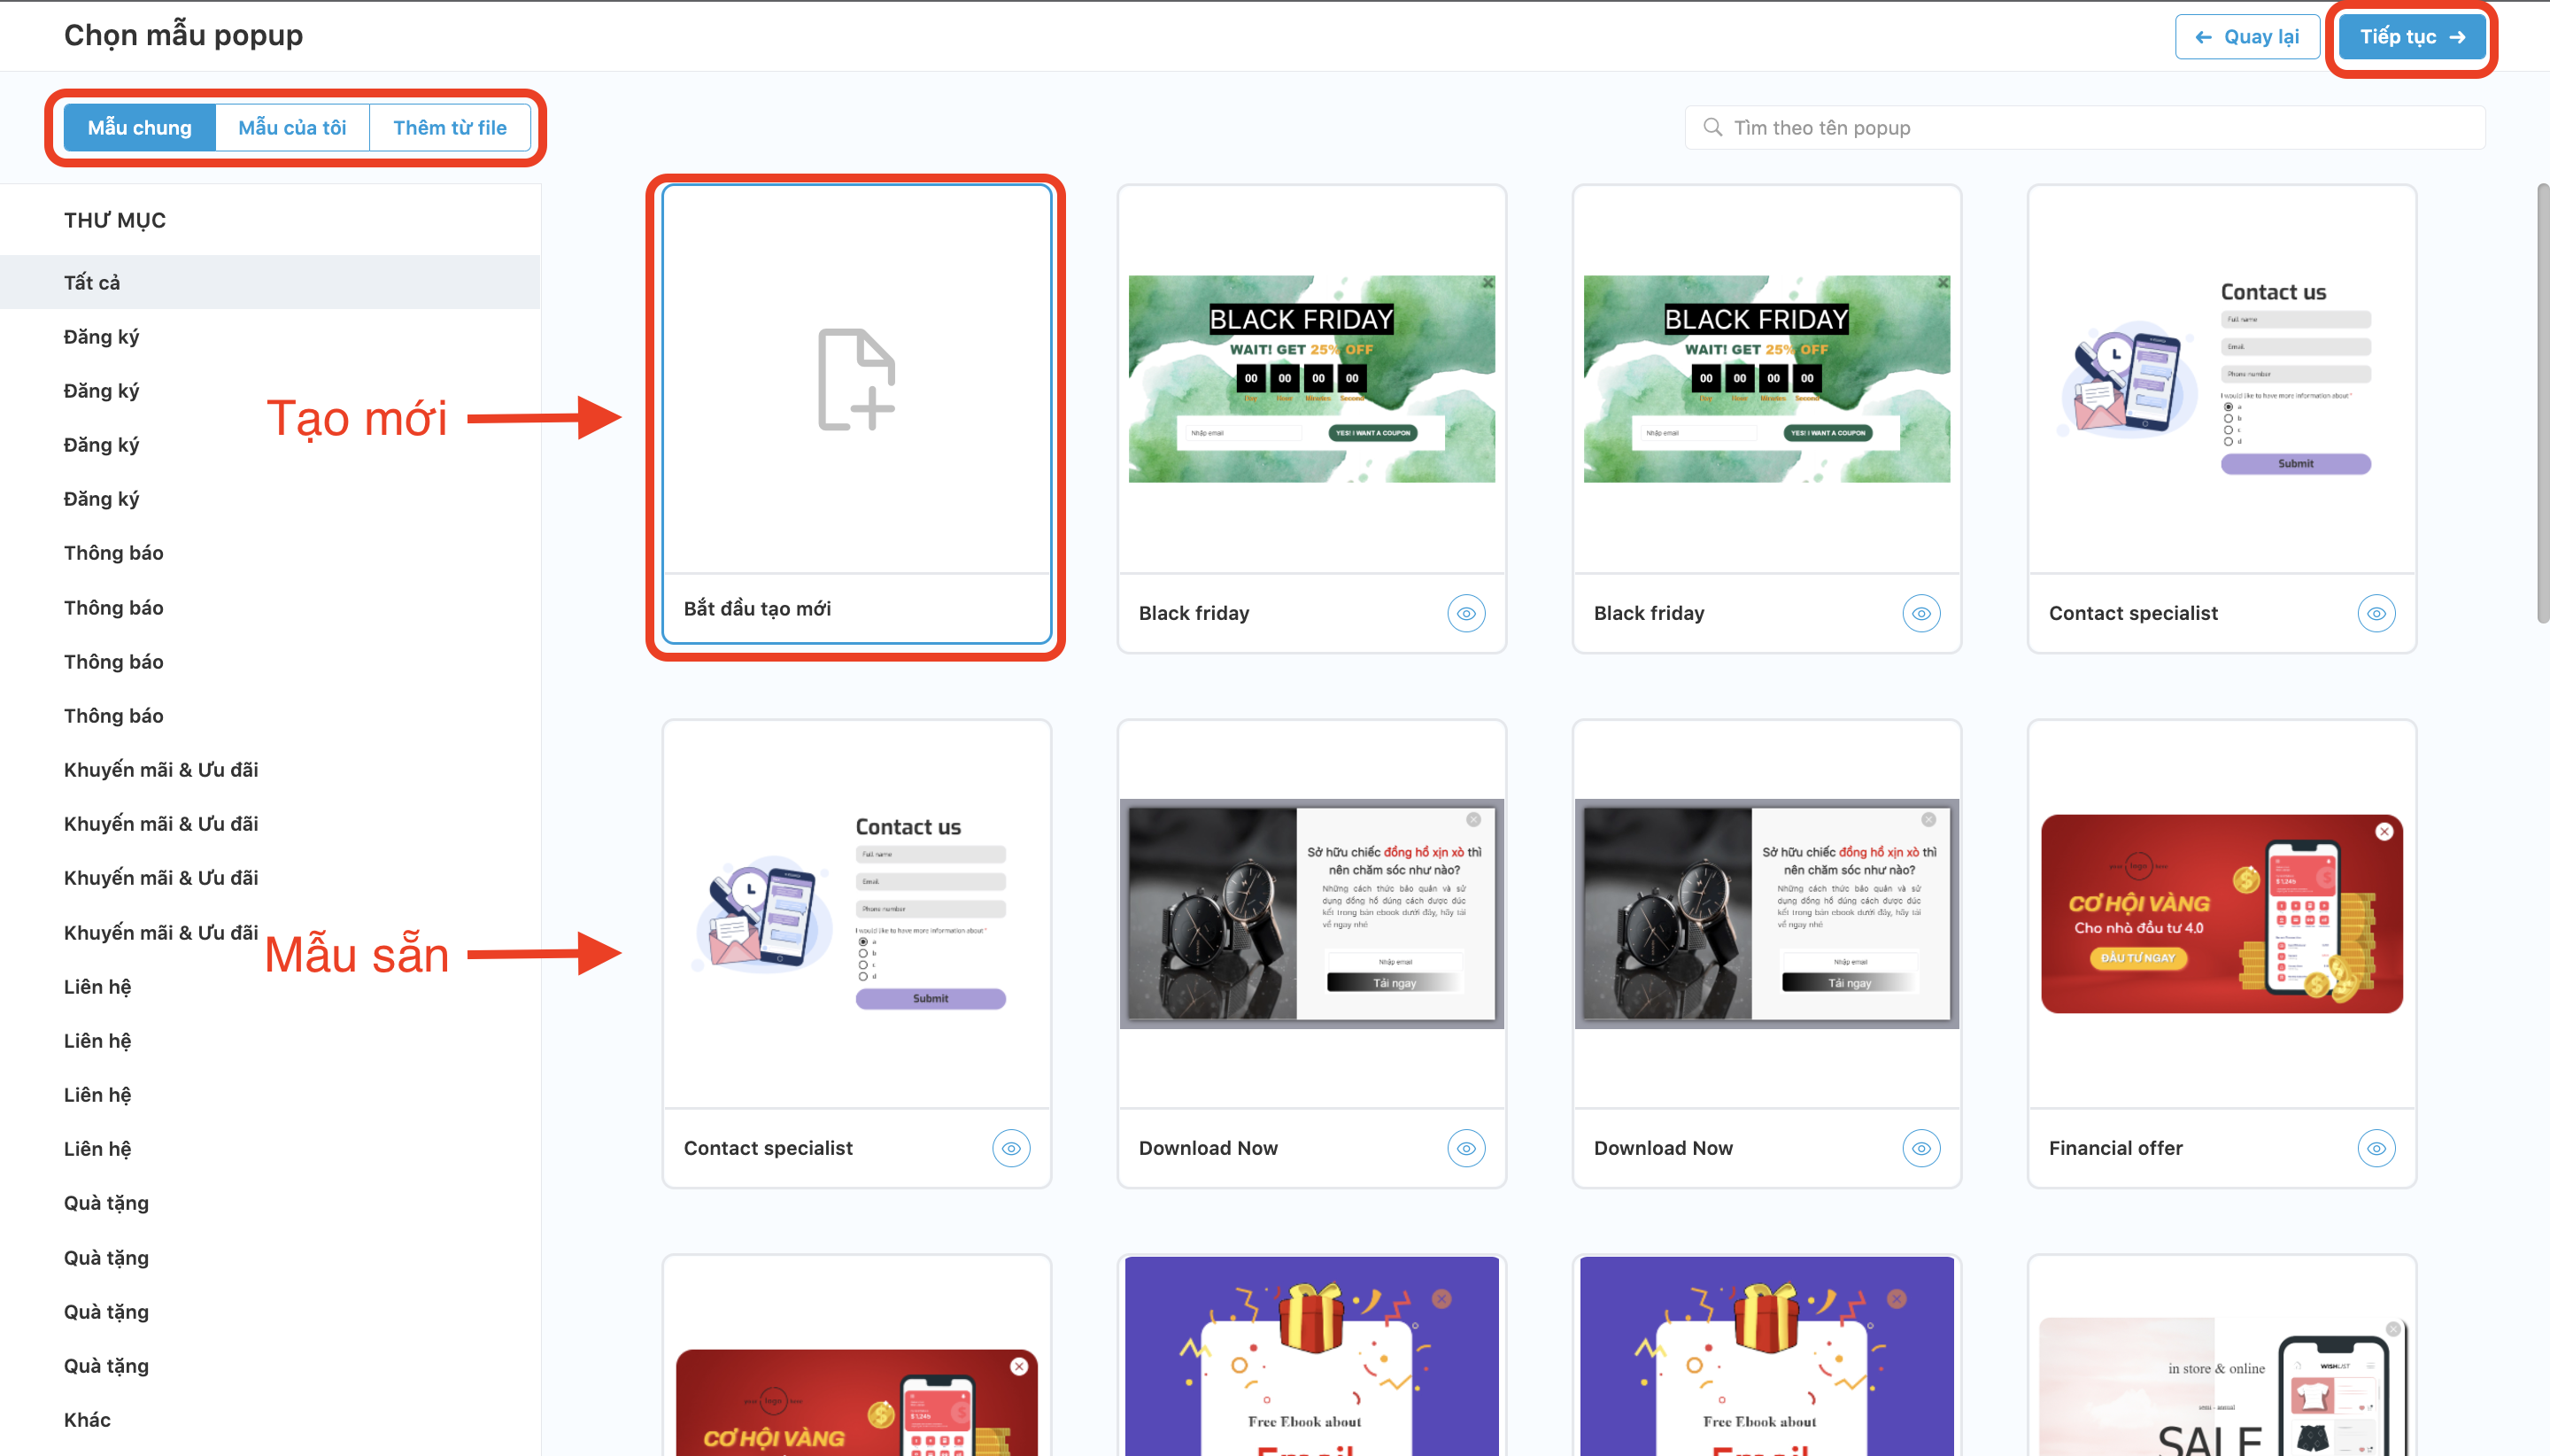Click the new document icon in blank template
The height and width of the screenshot is (1456, 2550).
857,379
